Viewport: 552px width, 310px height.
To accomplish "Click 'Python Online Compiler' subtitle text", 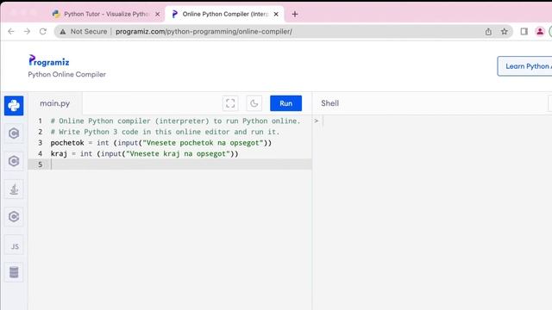I will click(x=67, y=75).
